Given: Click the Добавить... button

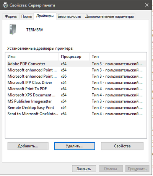Looking at the screenshot, I should (x=28, y=146).
